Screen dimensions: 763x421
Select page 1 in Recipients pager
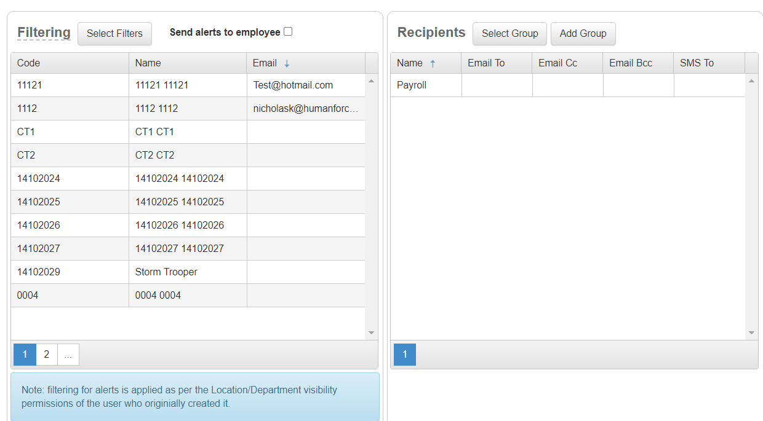[x=404, y=355]
